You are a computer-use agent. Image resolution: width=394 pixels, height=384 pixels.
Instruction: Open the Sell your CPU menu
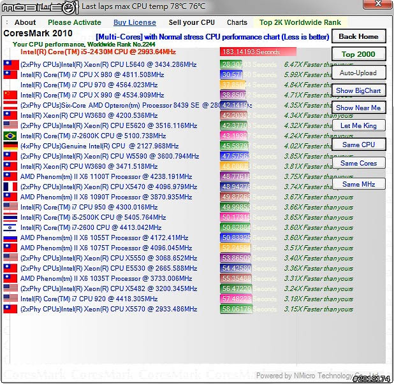(191, 22)
